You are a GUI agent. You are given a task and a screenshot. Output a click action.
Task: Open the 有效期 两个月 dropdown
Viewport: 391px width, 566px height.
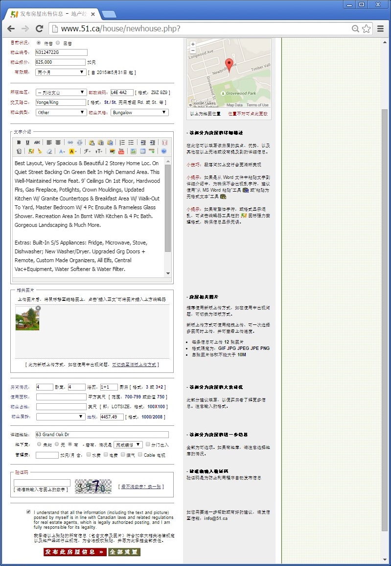coord(61,72)
